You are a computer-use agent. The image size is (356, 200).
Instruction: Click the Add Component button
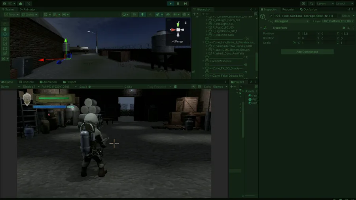pyautogui.click(x=307, y=52)
